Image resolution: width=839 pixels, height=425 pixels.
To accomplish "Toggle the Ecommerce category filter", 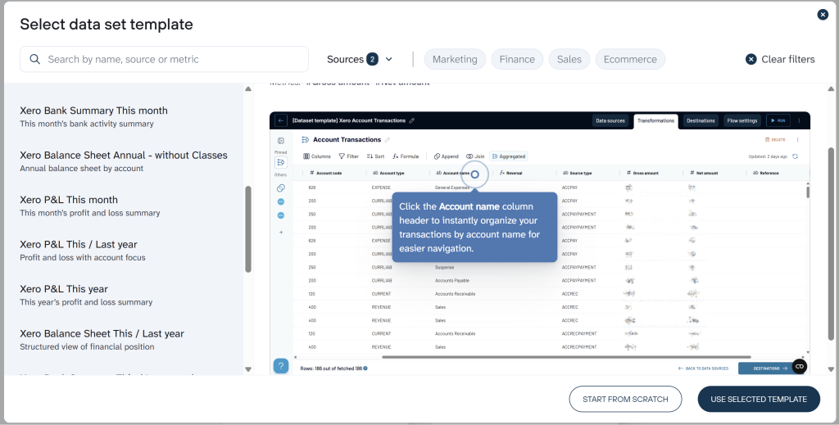I will click(x=630, y=59).
